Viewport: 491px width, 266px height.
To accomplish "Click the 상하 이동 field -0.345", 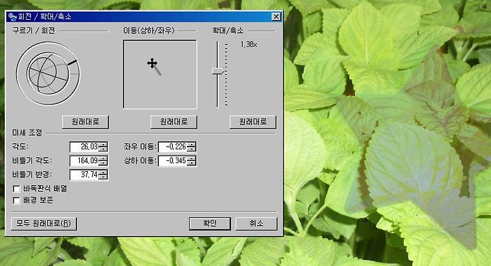I will [x=173, y=161].
